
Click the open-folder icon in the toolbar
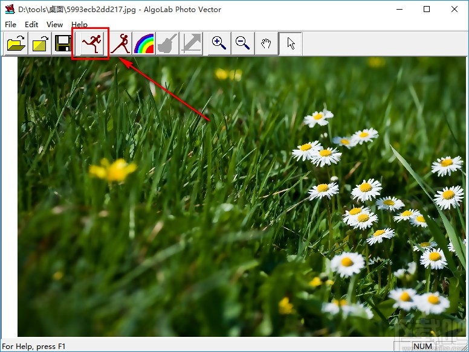point(16,43)
